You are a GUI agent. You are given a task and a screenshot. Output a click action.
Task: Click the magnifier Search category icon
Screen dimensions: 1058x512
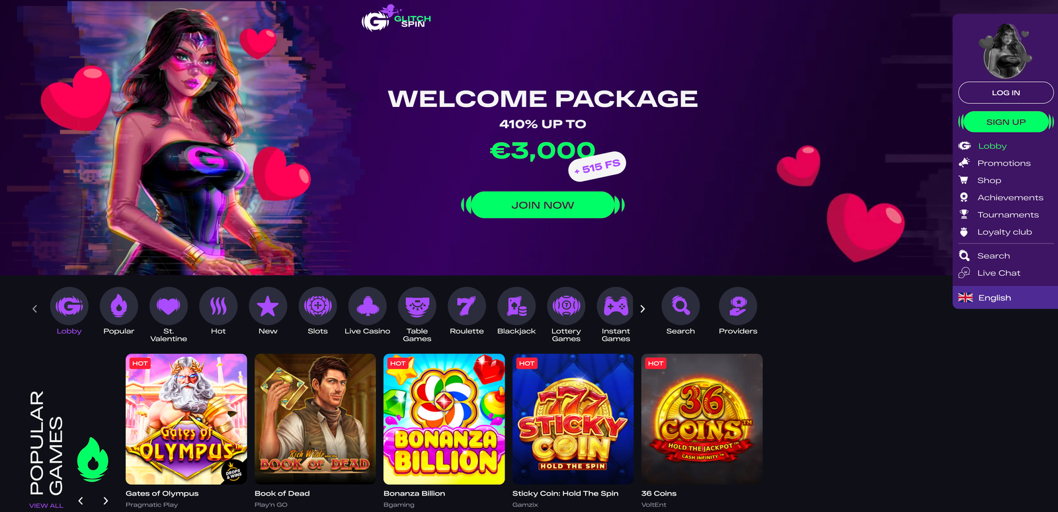click(x=680, y=306)
